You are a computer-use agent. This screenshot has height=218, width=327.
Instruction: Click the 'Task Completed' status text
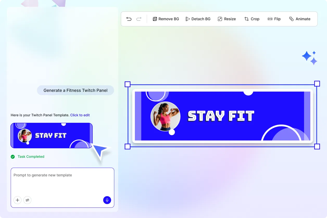tap(31, 157)
